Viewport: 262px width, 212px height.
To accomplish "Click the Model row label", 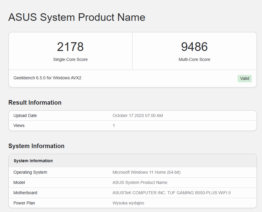I will (19, 182).
